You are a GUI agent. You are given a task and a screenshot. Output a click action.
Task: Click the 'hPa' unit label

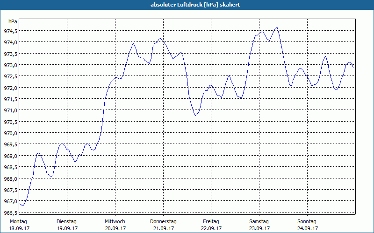tap(13, 21)
